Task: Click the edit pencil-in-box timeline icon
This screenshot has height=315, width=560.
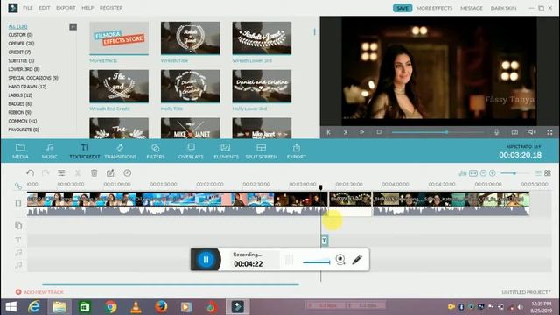Action: (x=111, y=173)
